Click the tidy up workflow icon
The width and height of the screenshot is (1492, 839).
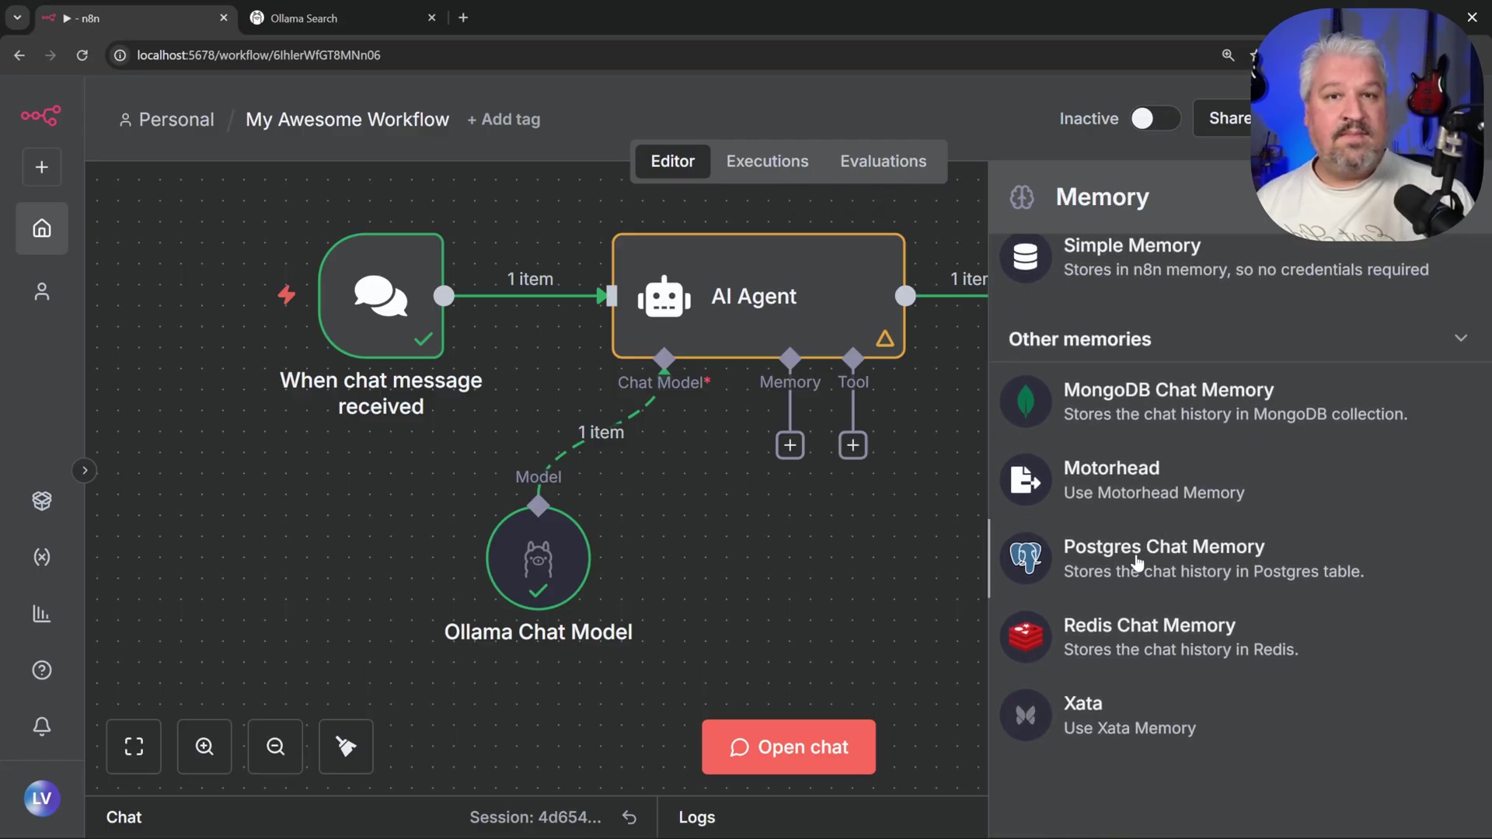pyautogui.click(x=346, y=747)
